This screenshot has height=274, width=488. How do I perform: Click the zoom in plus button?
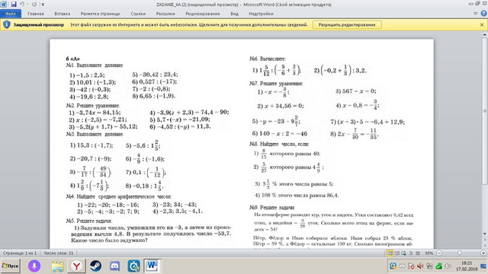coord(483,253)
